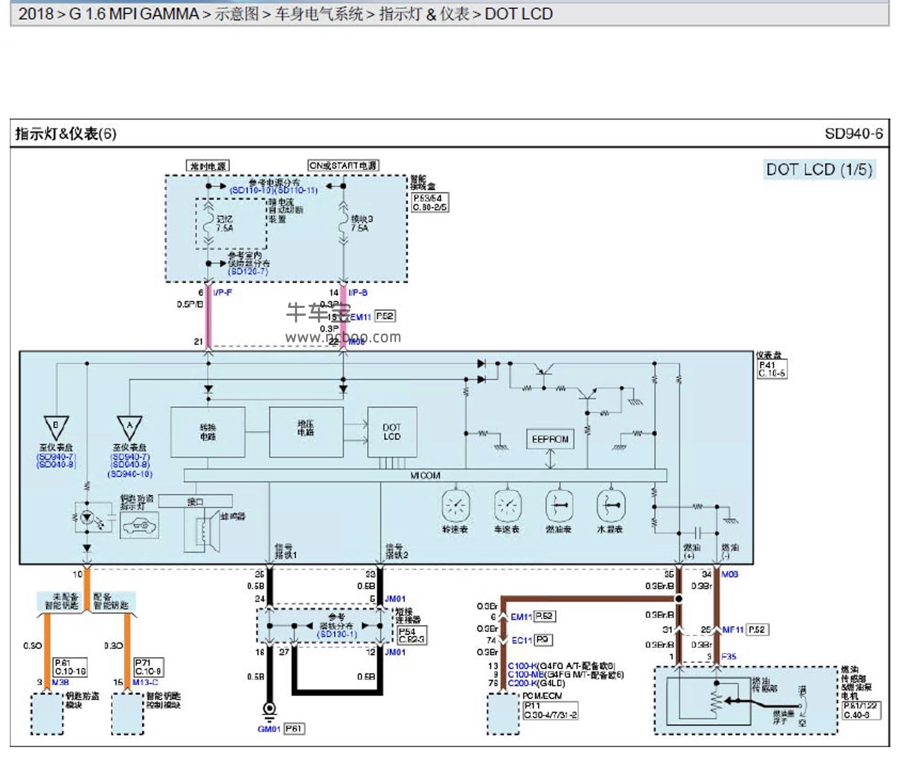Viewport: 899px width, 760px height.
Task: Select the 增压电路 block
Action: [306, 432]
